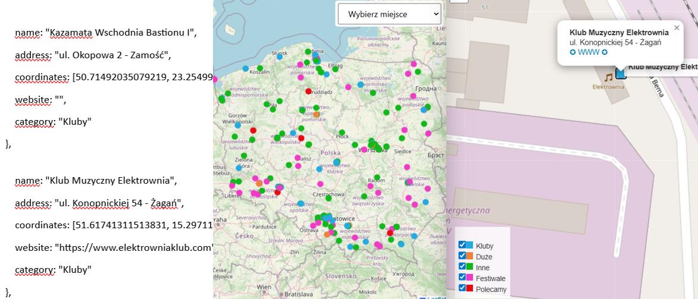The height and width of the screenshot is (299, 698).
Task: Open the Wybierz miejsce dropdown
Action: click(x=390, y=14)
